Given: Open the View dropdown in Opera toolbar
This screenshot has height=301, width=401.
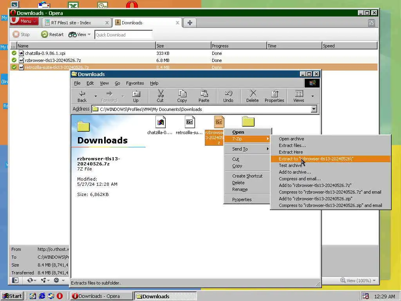Looking at the screenshot, I should pos(79,34).
